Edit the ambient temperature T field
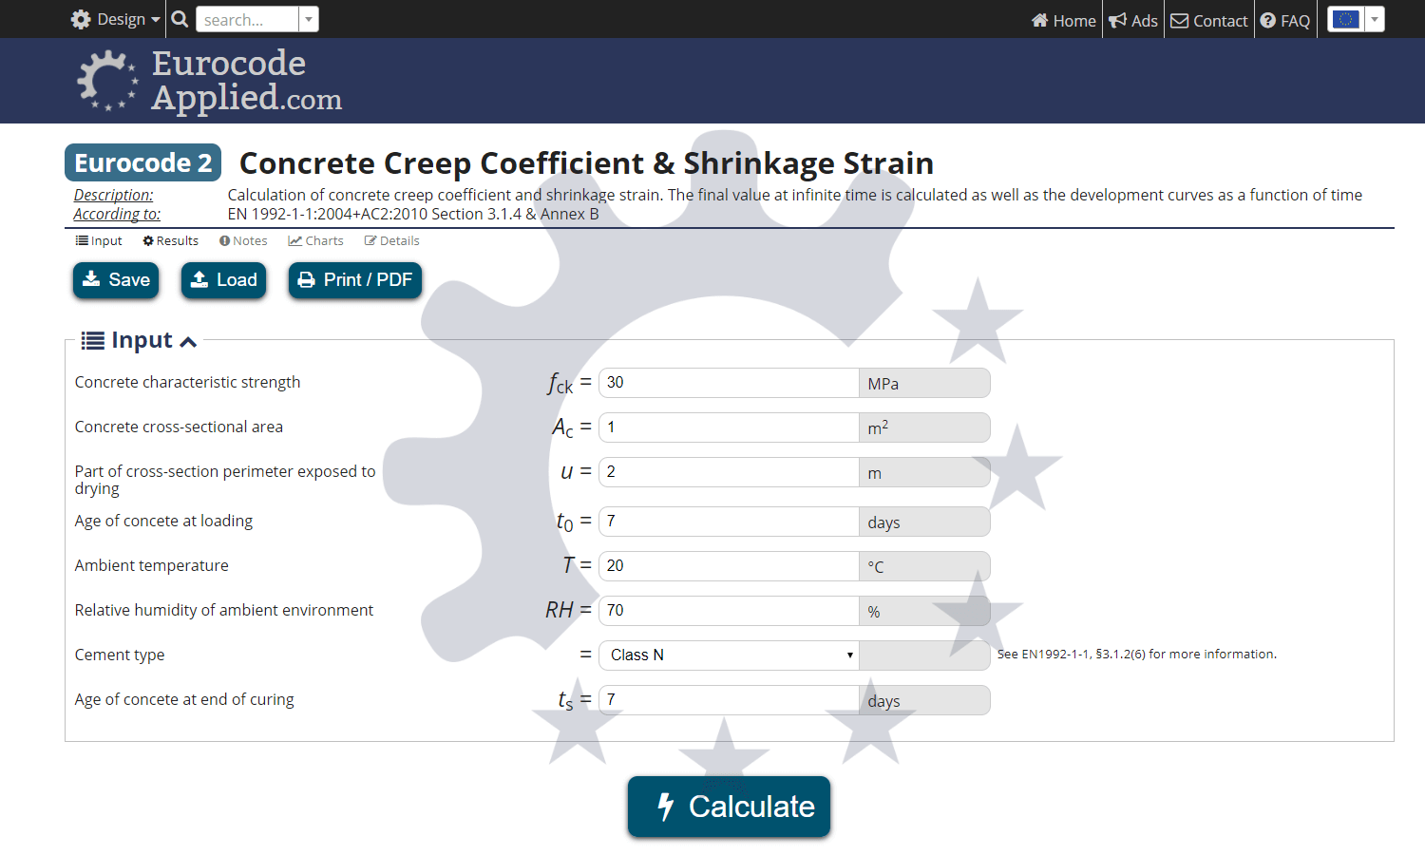Viewport: 1425px width, 855px height. pyautogui.click(x=729, y=566)
